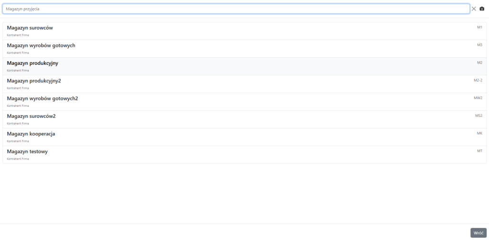
Task: Clear the search with the X icon
Action: (x=474, y=9)
